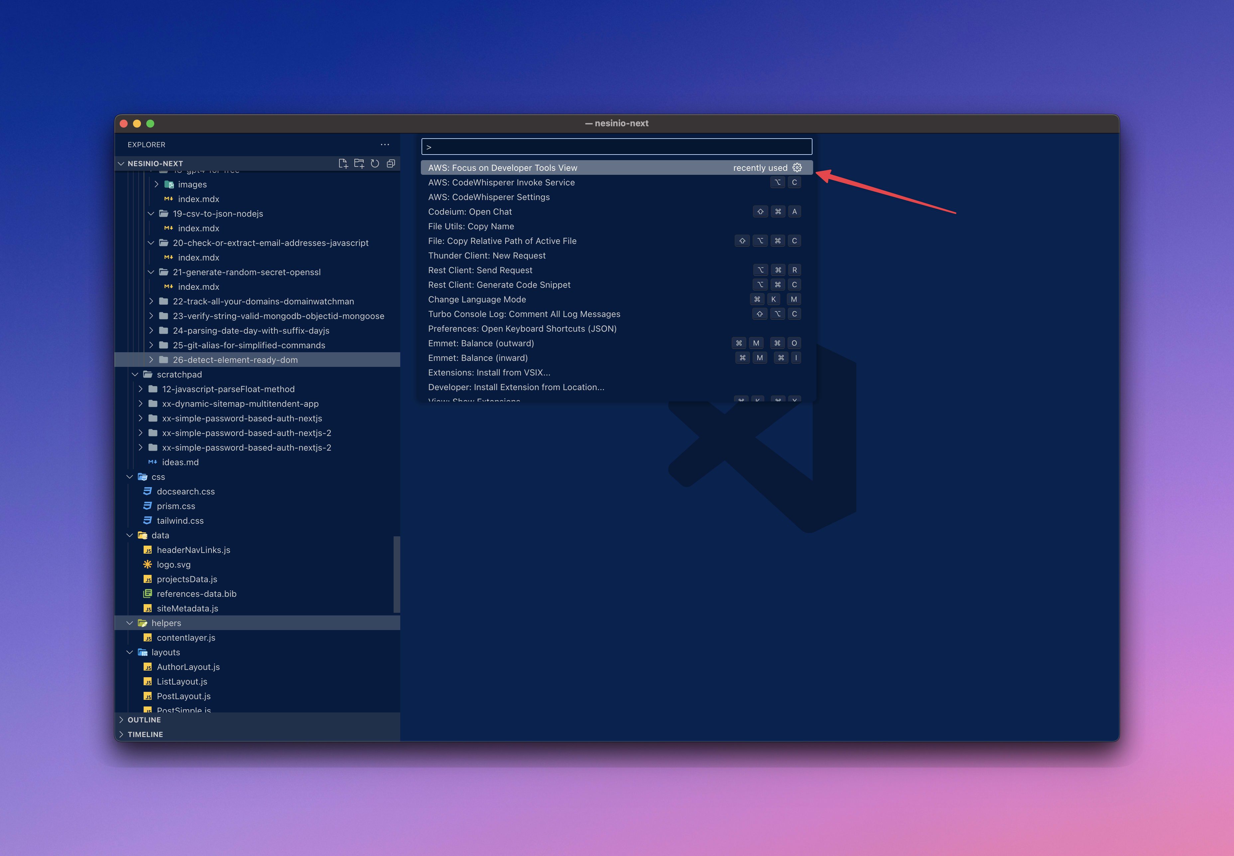The image size is (1234, 856).
Task: Configure keybinding gear for AWS Focus command
Action: point(797,168)
